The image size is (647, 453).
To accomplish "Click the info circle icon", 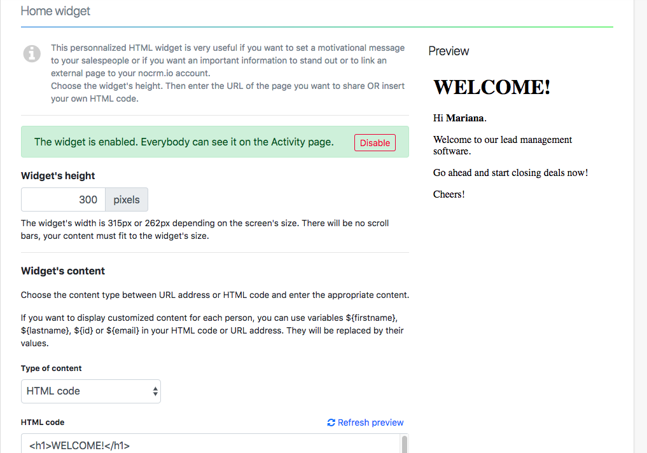I will [x=32, y=54].
